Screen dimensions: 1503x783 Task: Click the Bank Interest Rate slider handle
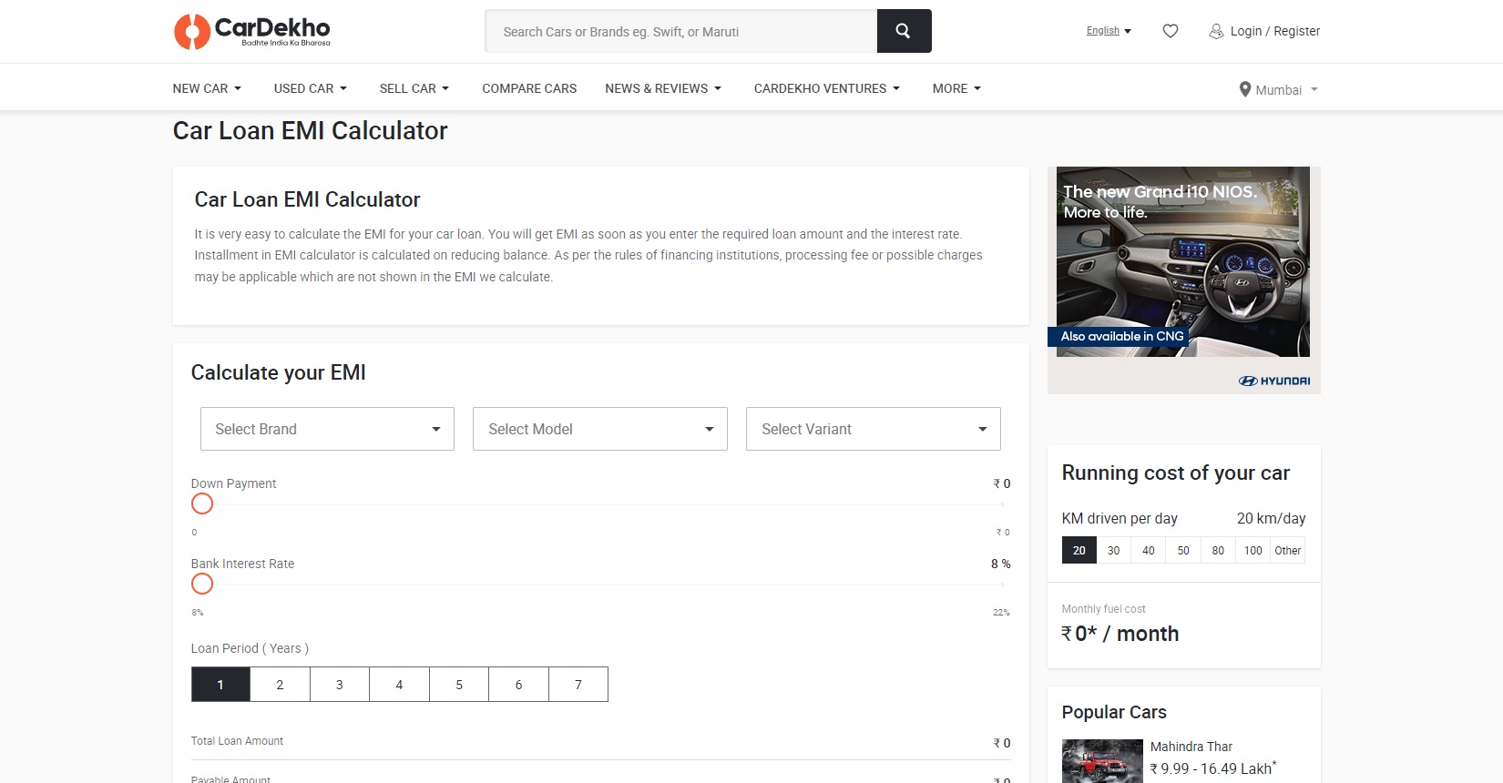(202, 584)
